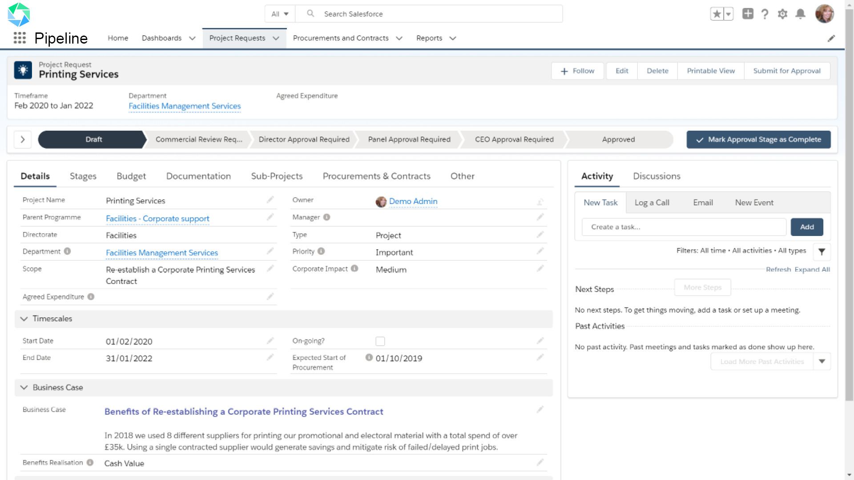Image resolution: width=854 pixels, height=480 pixels.
Task: Edit End Date pencil icon
Action: 270,357
